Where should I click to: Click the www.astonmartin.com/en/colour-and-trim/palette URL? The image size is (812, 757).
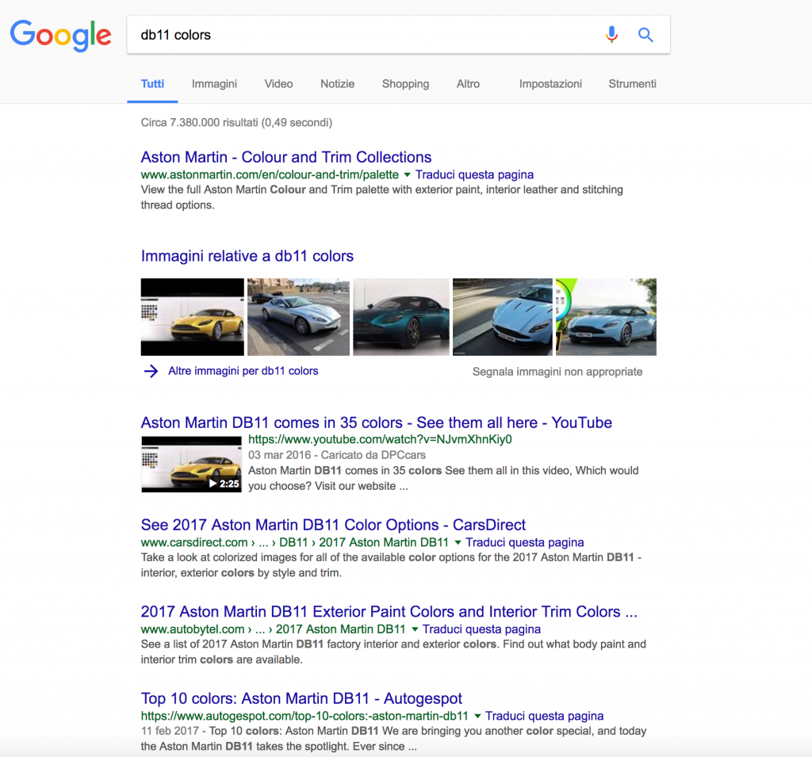point(270,175)
